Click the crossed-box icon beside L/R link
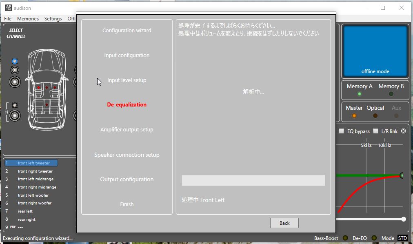 tap(403, 131)
